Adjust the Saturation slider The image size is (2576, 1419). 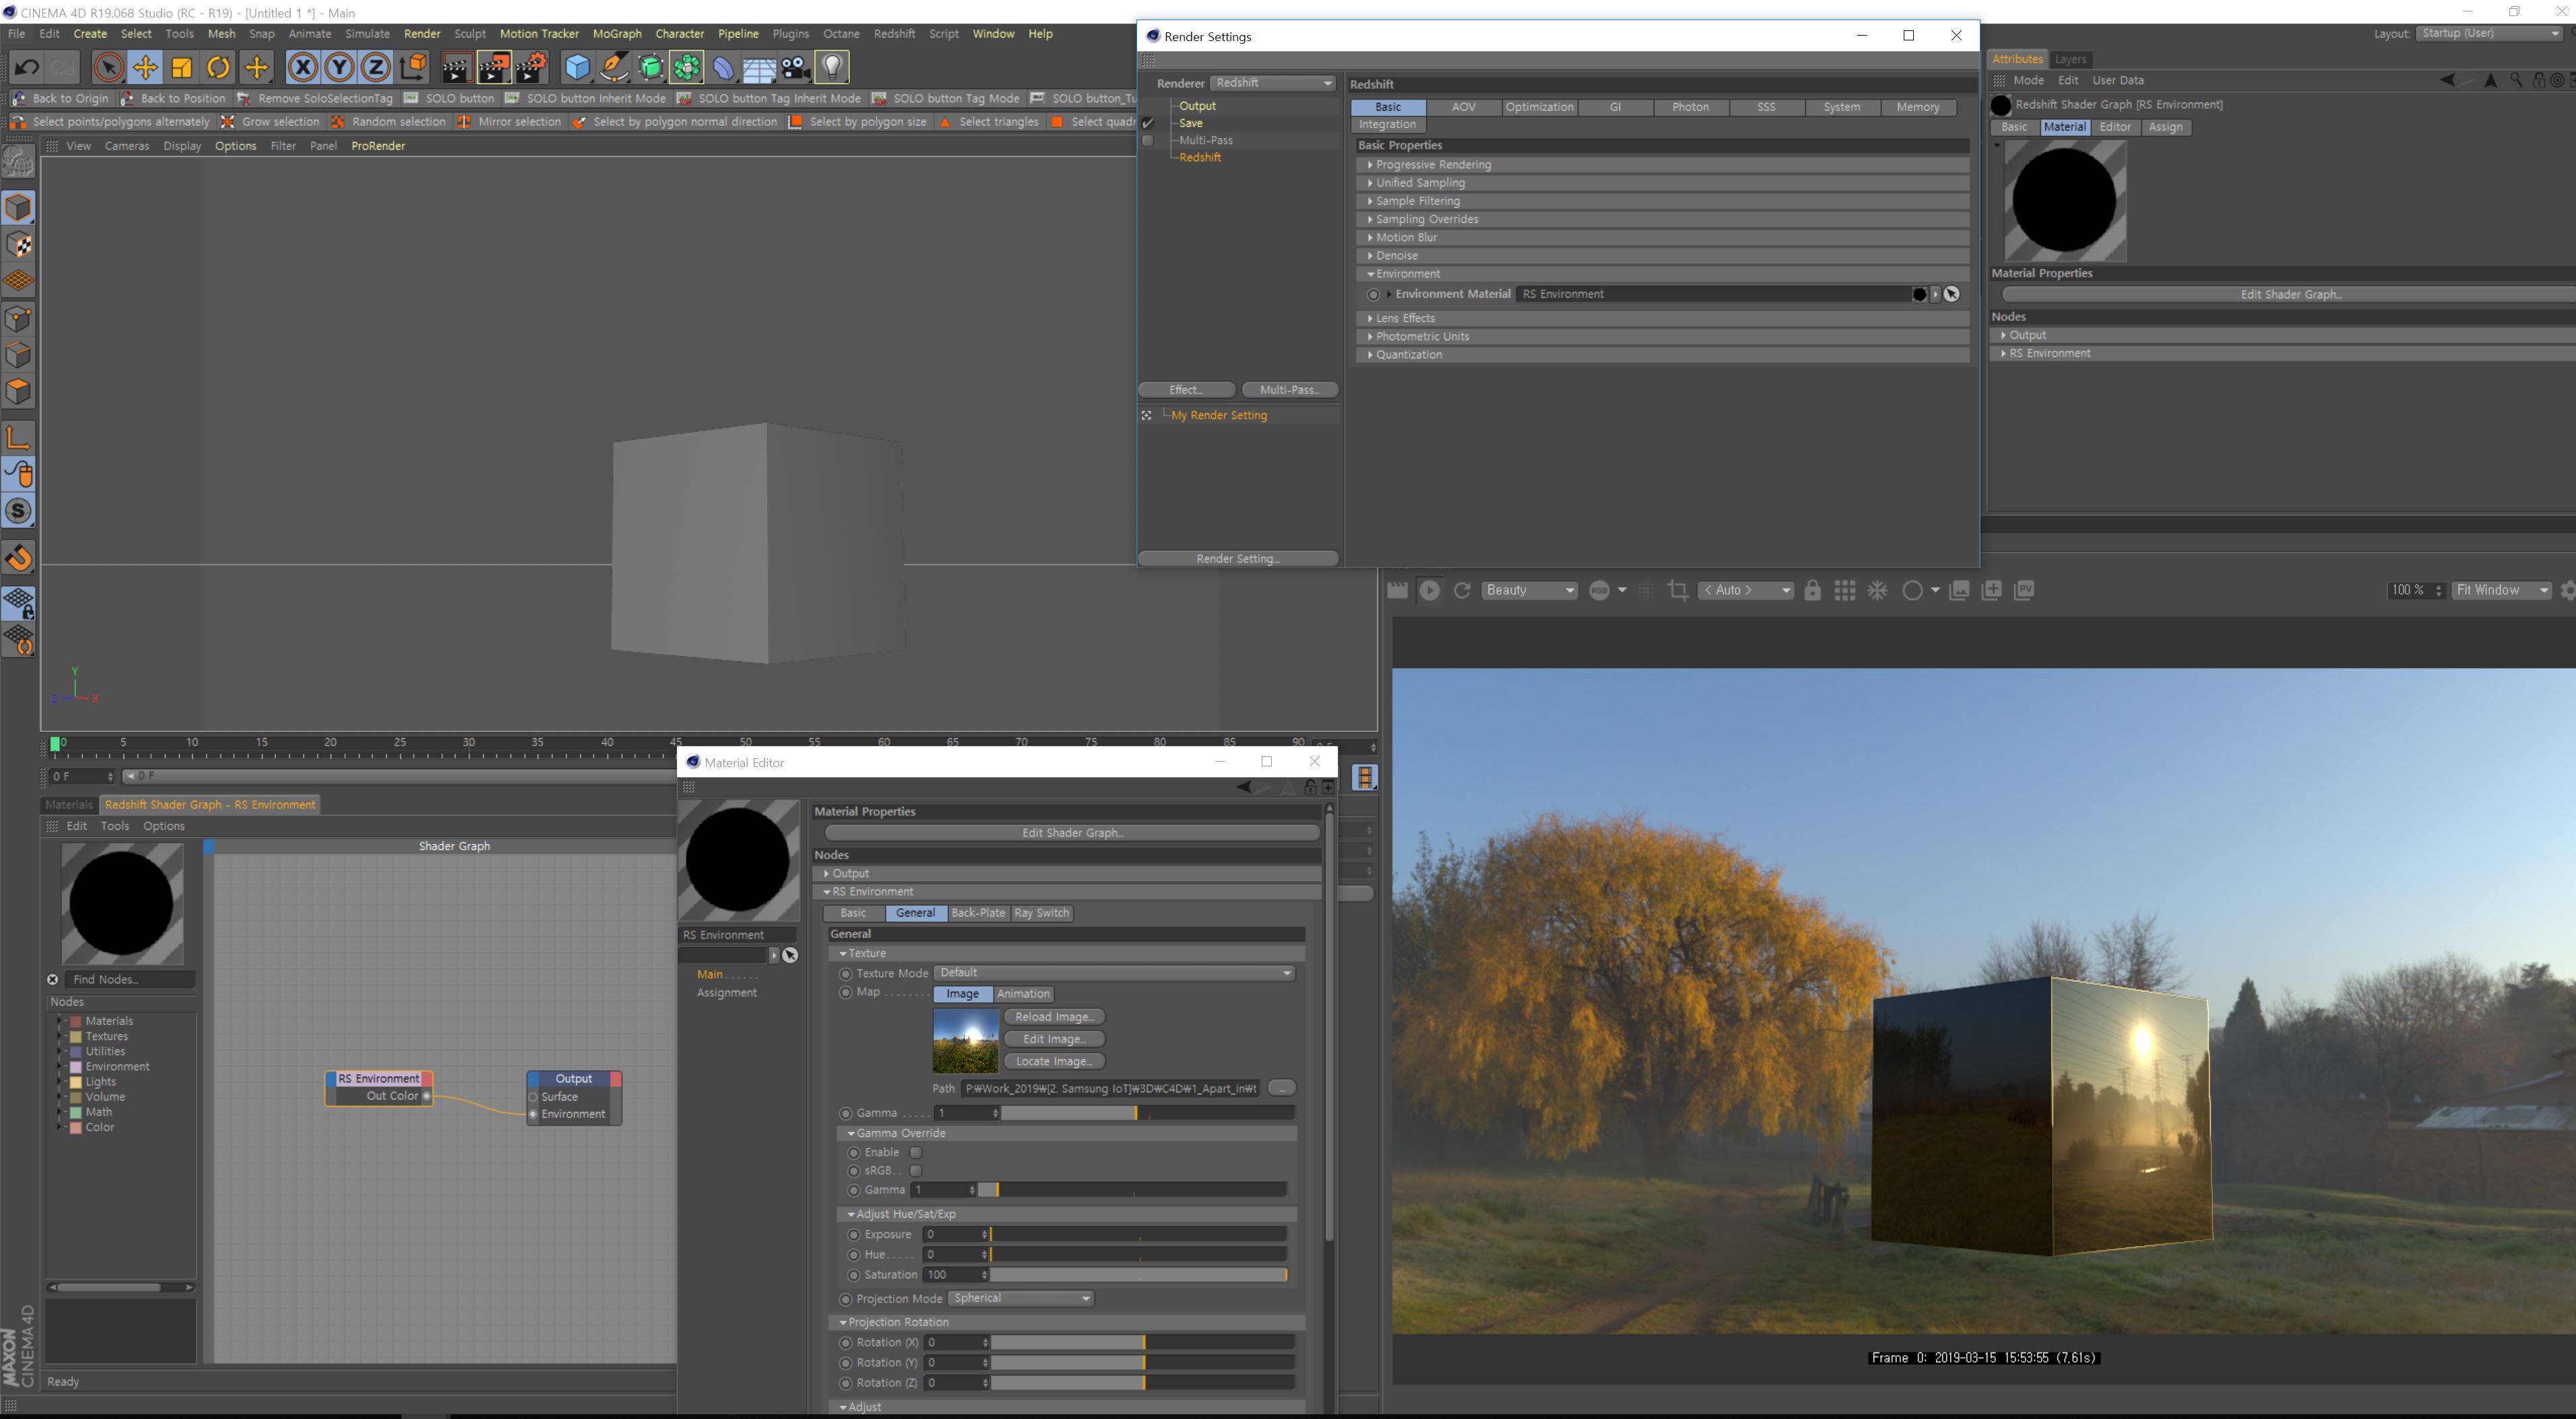coord(1138,1275)
